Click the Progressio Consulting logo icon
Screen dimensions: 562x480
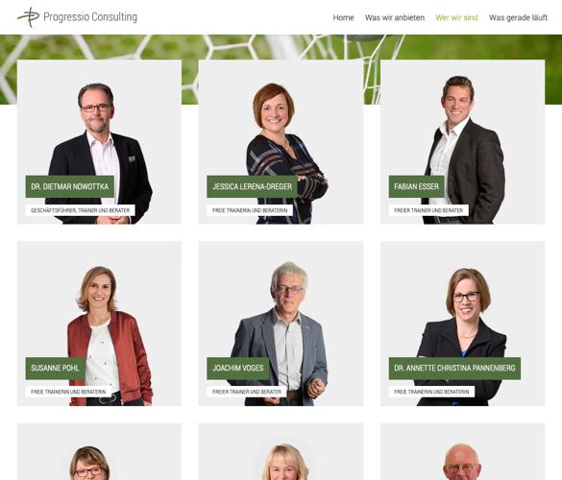pos(28,17)
